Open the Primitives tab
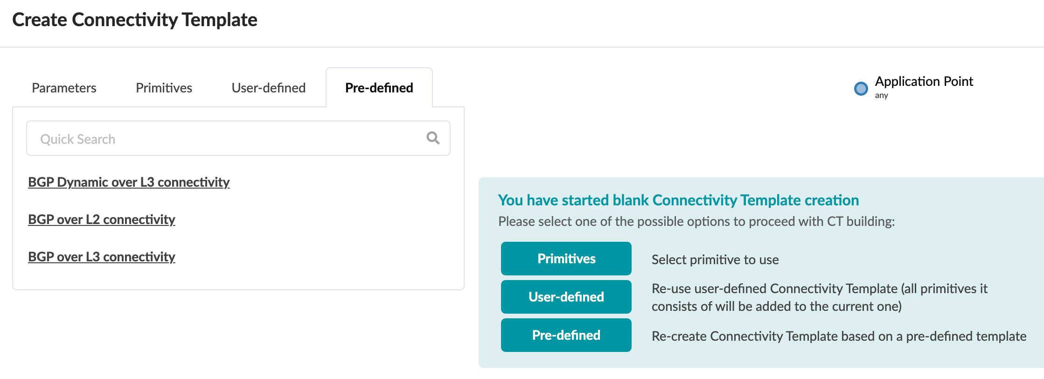Image resolution: width=1044 pixels, height=379 pixels. (164, 88)
